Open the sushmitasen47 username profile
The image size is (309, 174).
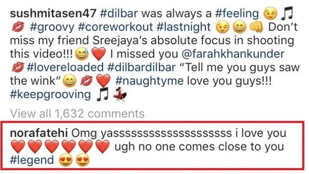click(x=53, y=13)
